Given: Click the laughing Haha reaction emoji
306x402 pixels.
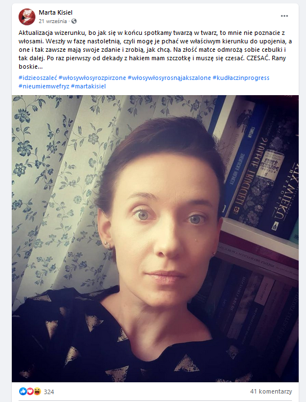Looking at the screenshot, I should (37, 391).
